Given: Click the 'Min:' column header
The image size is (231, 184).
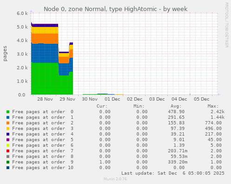Looking at the screenshot, I should pos(139,106).
